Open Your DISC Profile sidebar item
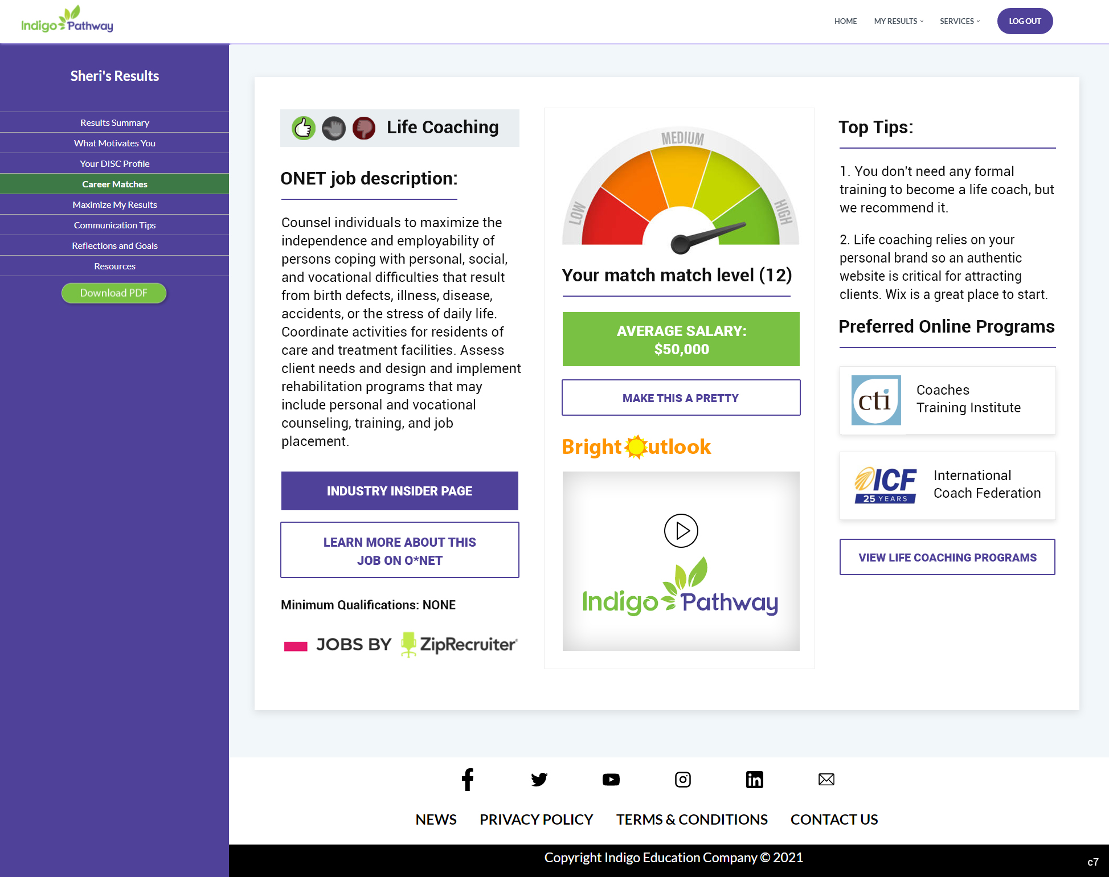Image resolution: width=1109 pixels, height=877 pixels. tap(114, 163)
